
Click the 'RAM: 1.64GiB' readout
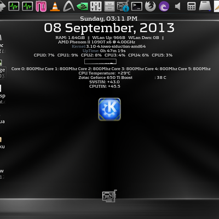(x=70, y=38)
